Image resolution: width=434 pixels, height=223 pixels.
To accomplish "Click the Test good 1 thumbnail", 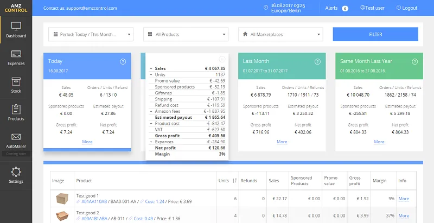I will [63, 199].
